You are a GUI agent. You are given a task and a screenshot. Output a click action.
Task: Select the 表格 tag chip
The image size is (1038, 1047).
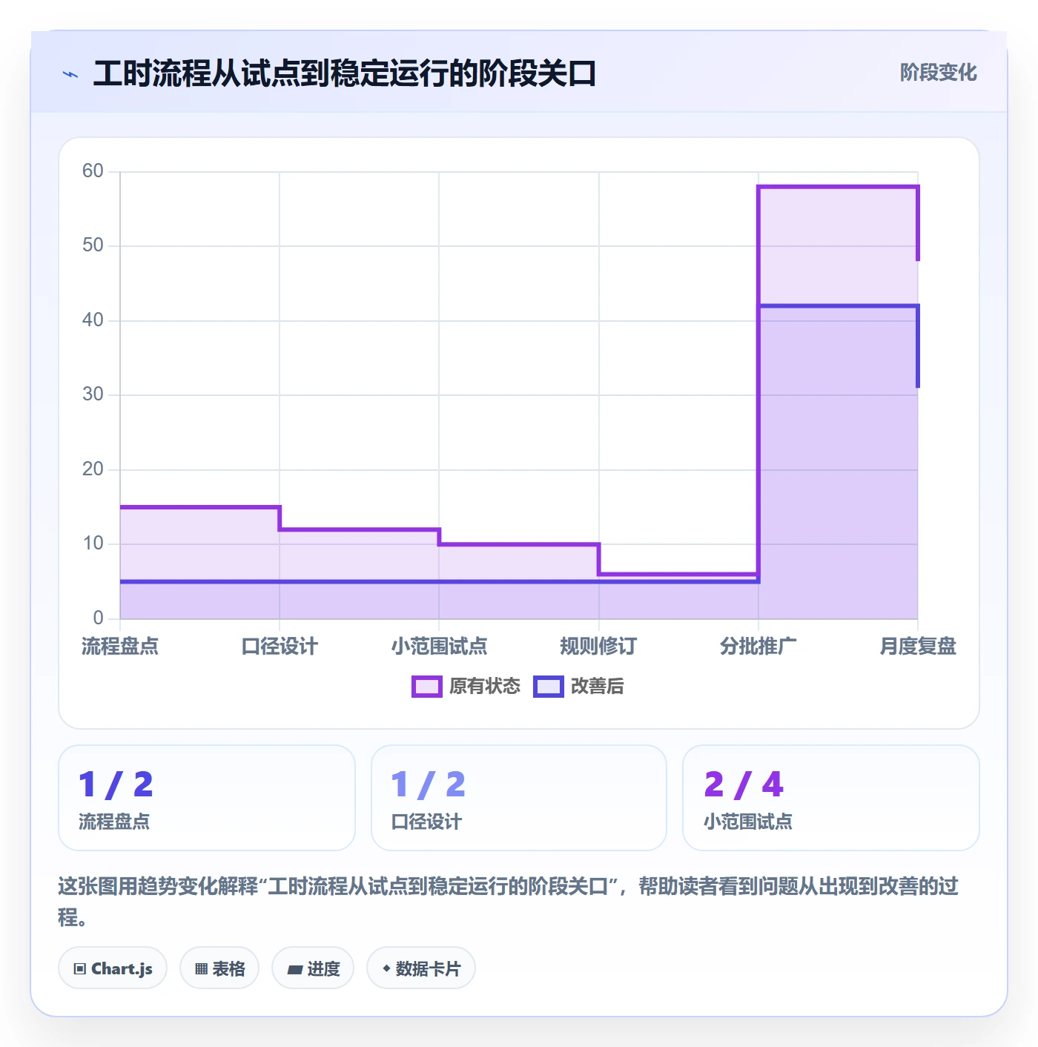[219, 968]
